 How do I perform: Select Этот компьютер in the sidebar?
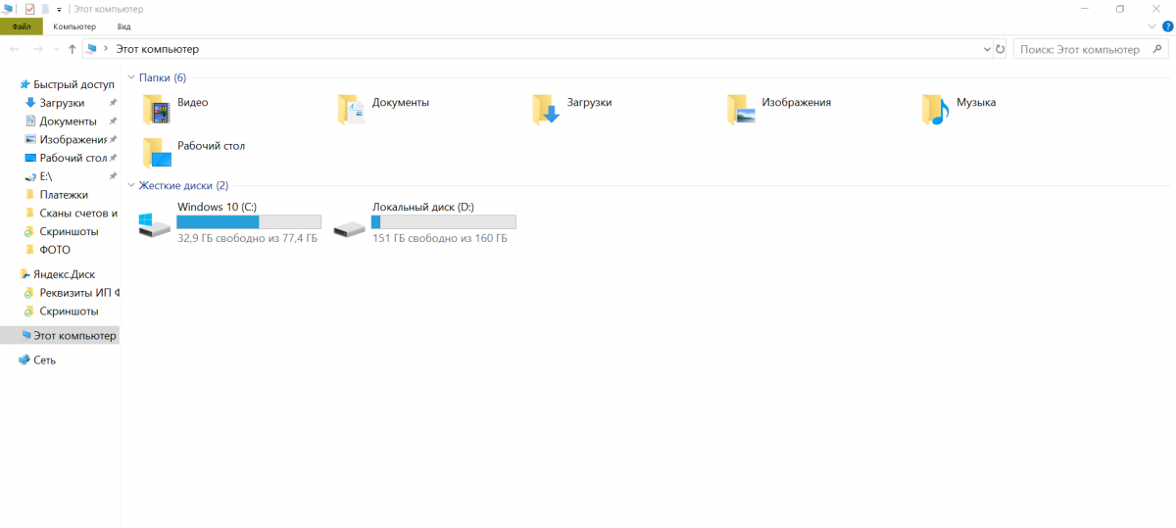tap(60, 336)
